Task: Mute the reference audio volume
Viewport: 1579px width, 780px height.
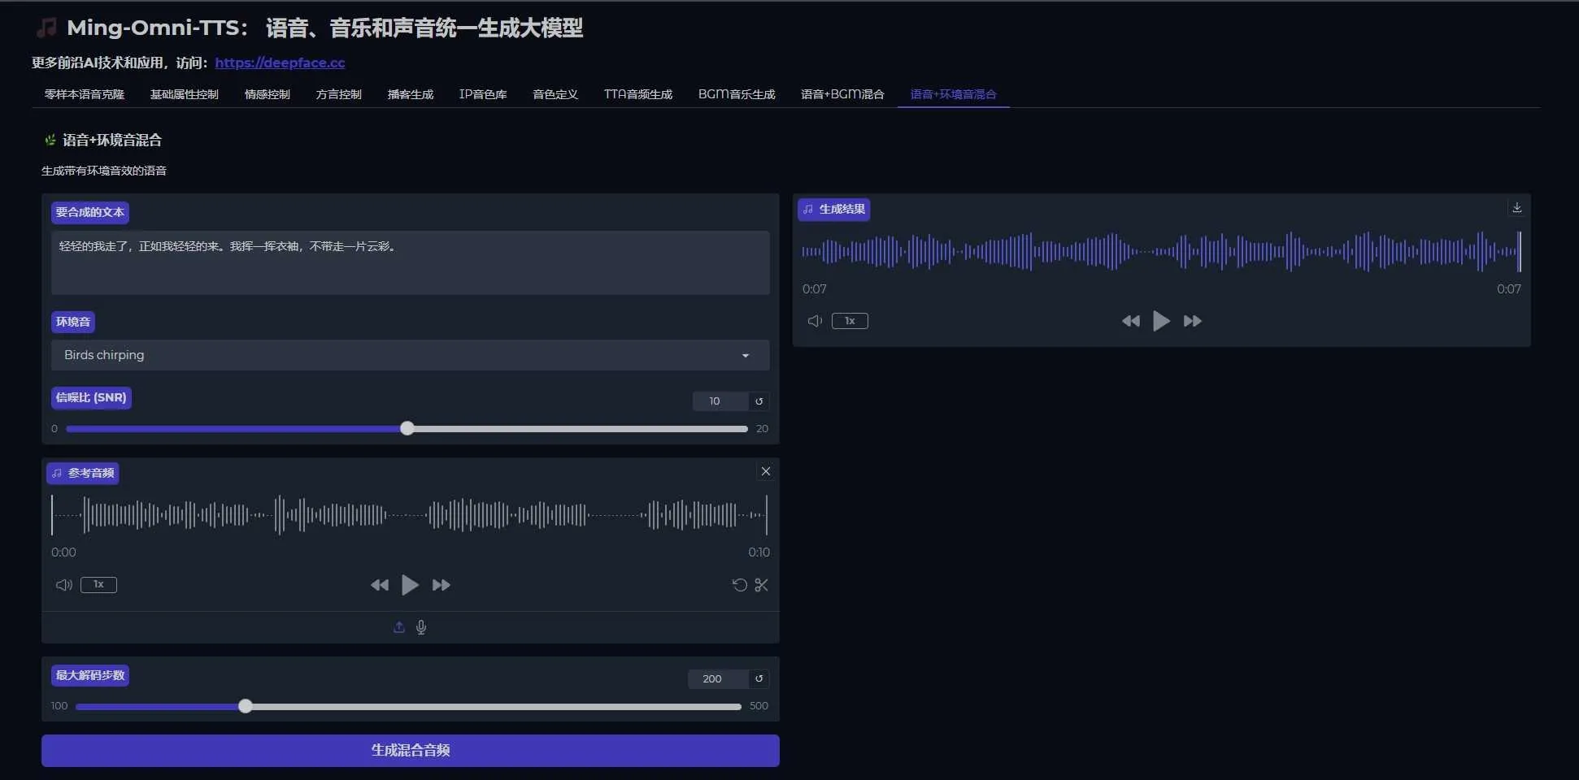Action: (x=63, y=584)
